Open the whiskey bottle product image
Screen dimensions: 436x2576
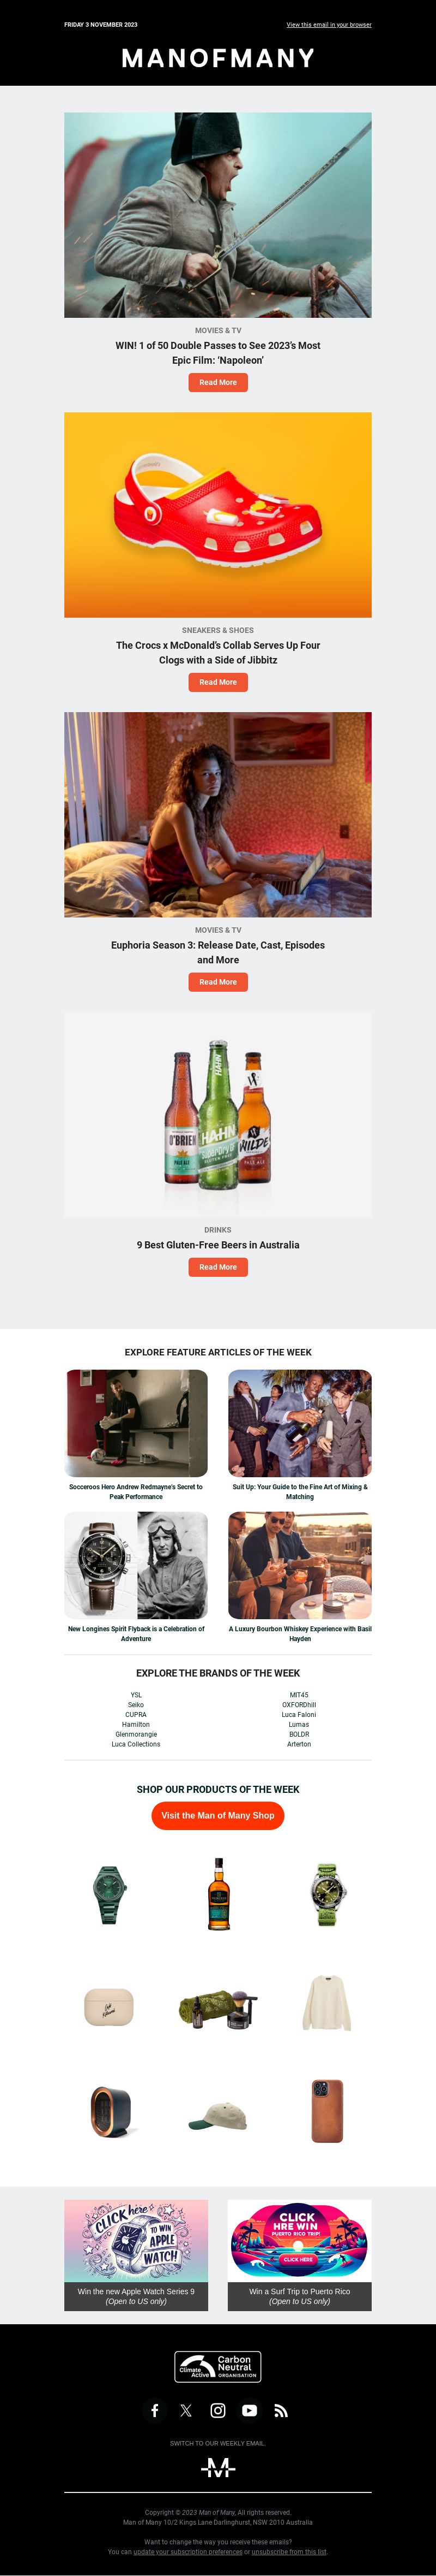click(219, 1894)
